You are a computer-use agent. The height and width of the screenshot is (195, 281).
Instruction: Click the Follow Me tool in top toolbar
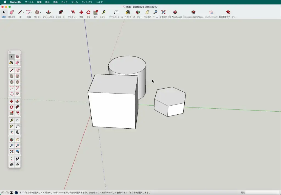coord(61,13)
